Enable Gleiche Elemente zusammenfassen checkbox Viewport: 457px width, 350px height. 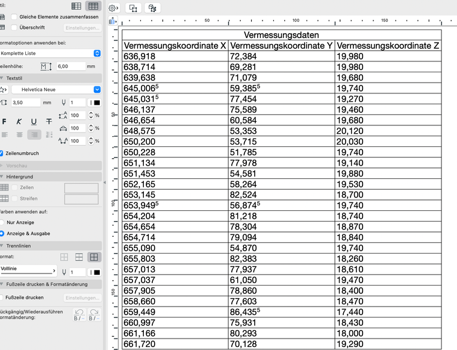tap(14, 17)
